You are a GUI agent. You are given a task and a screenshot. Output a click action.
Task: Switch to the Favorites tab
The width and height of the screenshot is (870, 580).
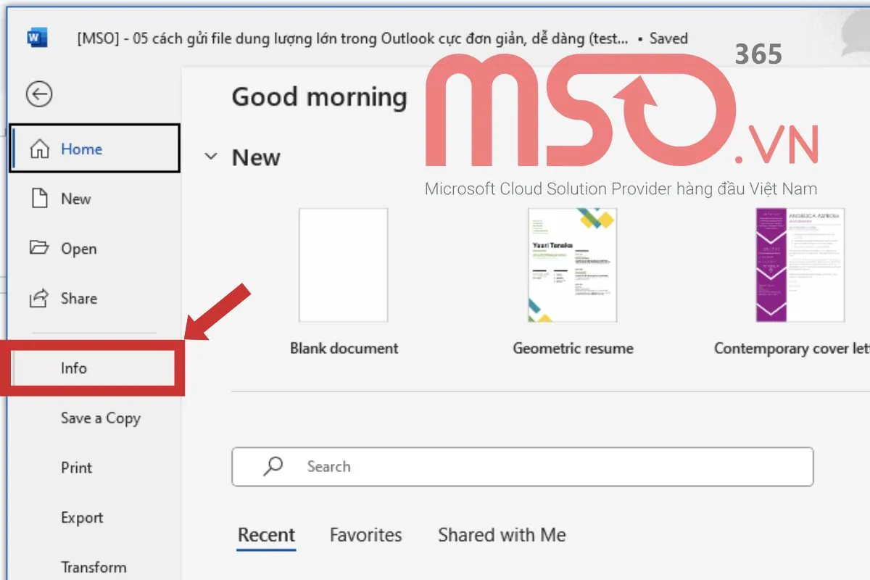[x=365, y=535]
